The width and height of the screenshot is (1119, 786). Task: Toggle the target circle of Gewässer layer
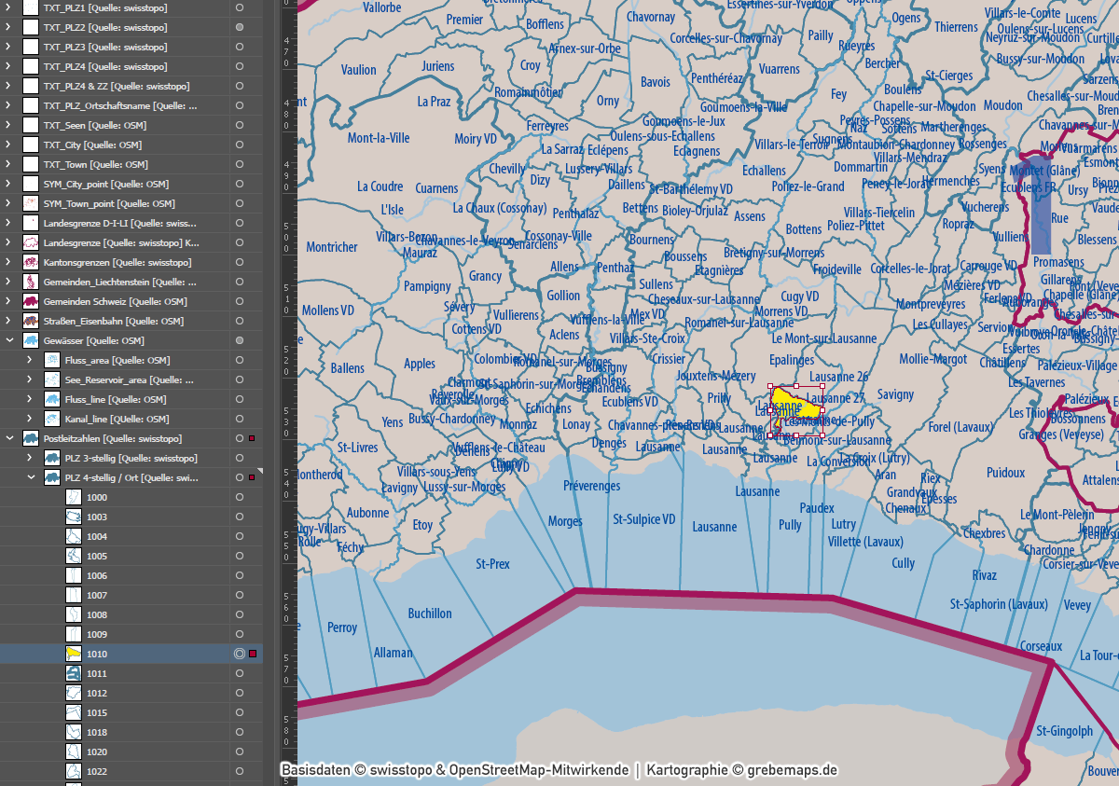240,340
